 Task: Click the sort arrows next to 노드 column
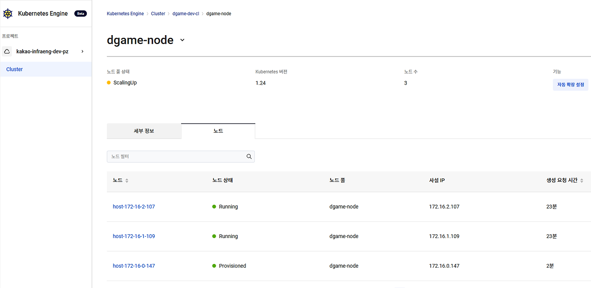click(127, 181)
